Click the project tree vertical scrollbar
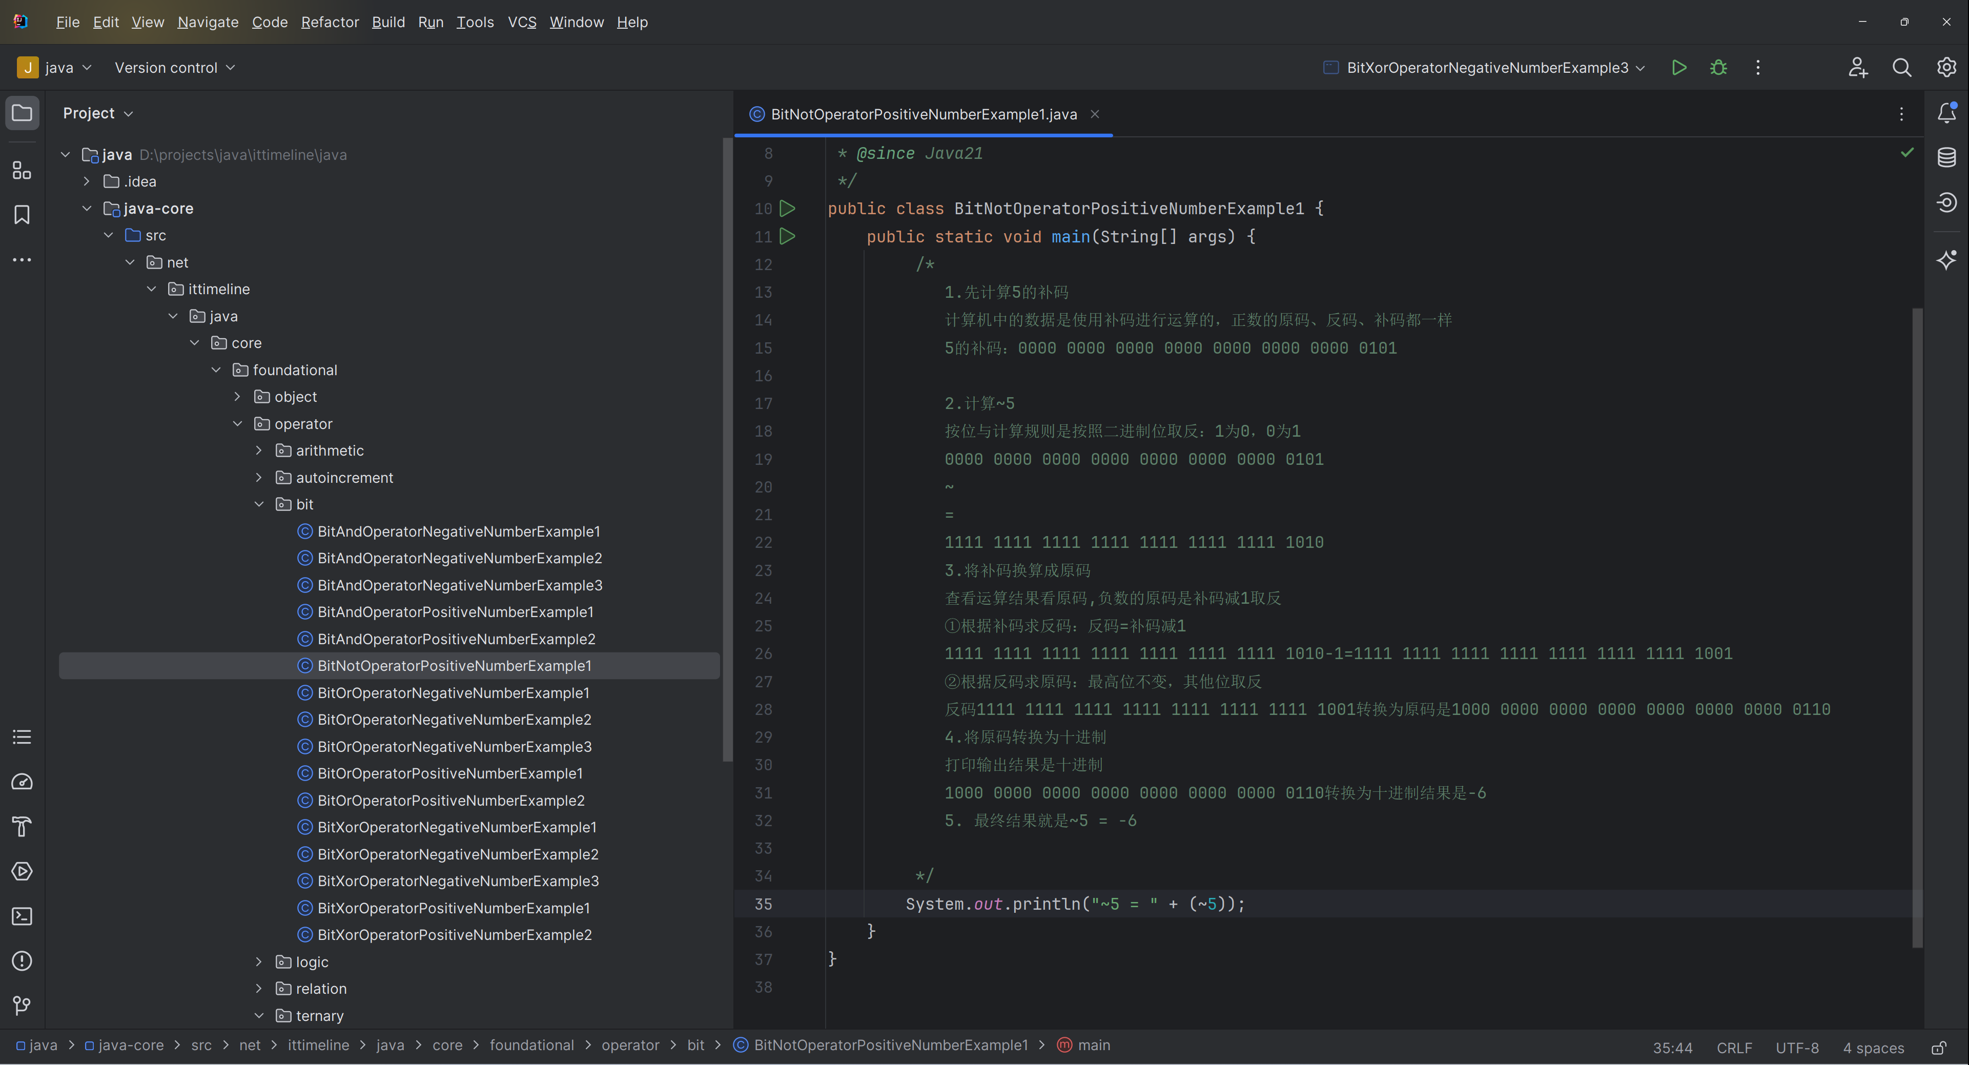The width and height of the screenshot is (1969, 1065). (727, 449)
